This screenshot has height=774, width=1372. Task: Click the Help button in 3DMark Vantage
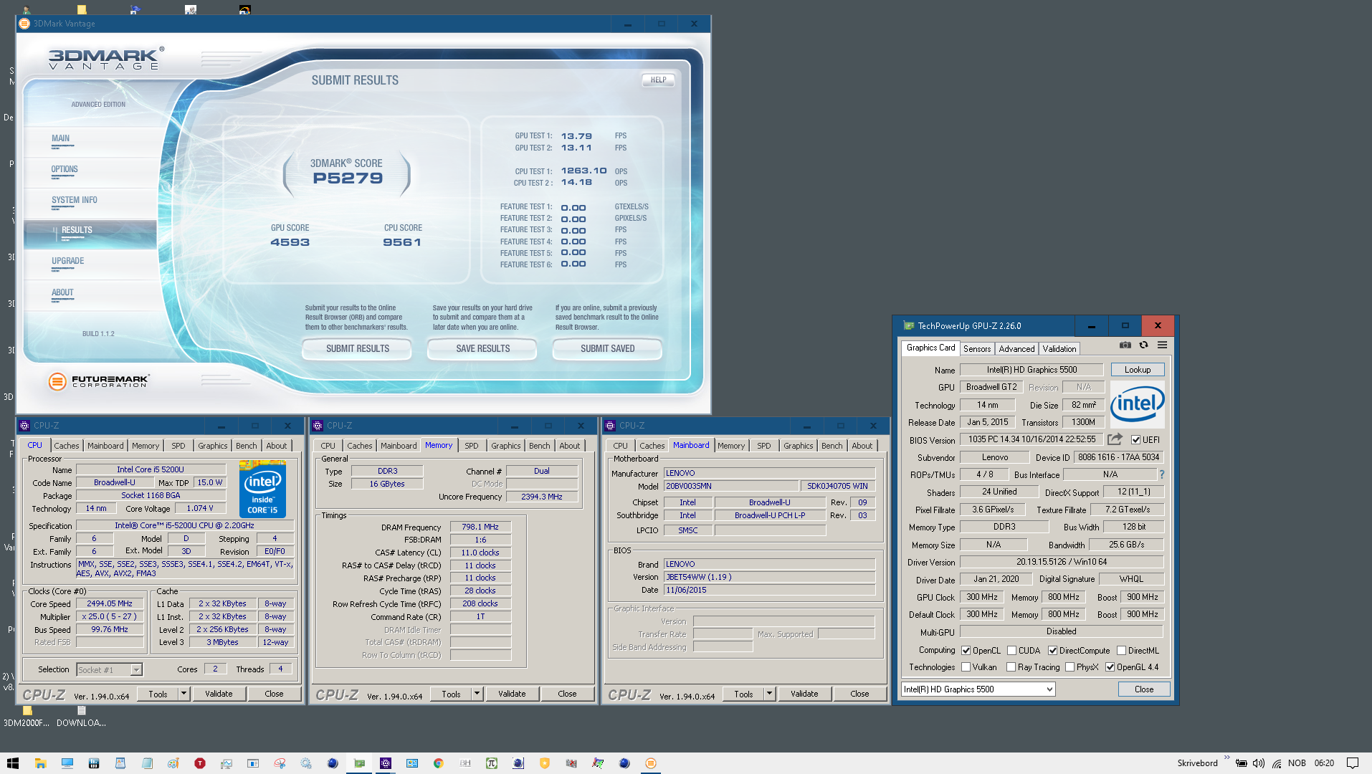658,80
